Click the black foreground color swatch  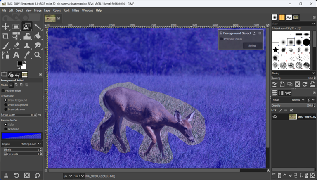(x=20, y=63)
